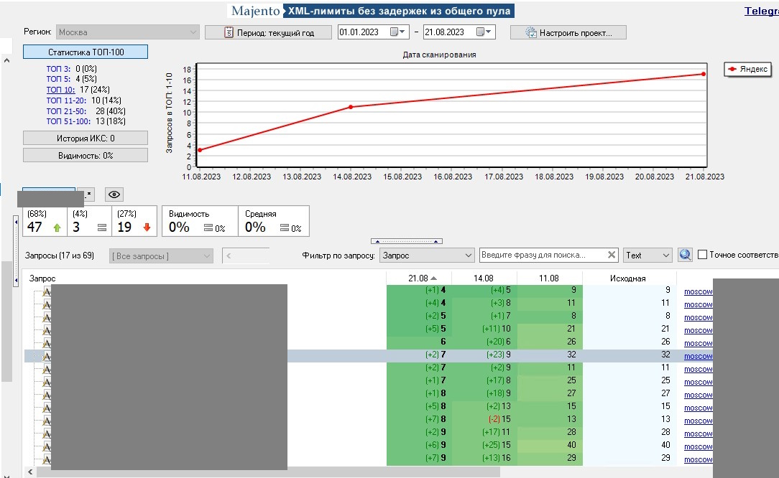Click the green up arrow improved positions indicator
Image resolution: width=779 pixels, height=478 pixels.
click(x=57, y=228)
